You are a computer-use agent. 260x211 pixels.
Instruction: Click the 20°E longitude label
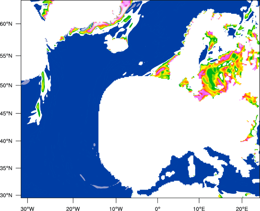(x=242, y=209)
